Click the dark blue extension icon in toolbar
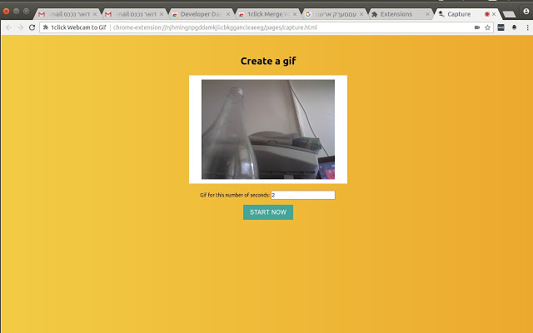The height and width of the screenshot is (333, 533). tap(501, 27)
